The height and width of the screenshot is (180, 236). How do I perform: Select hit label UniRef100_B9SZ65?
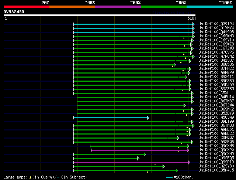[x=216, y=89]
